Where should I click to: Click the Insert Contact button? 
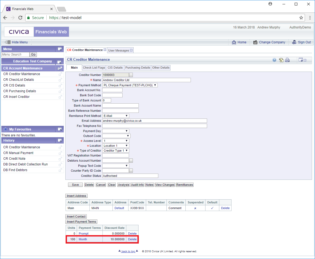(76, 216)
